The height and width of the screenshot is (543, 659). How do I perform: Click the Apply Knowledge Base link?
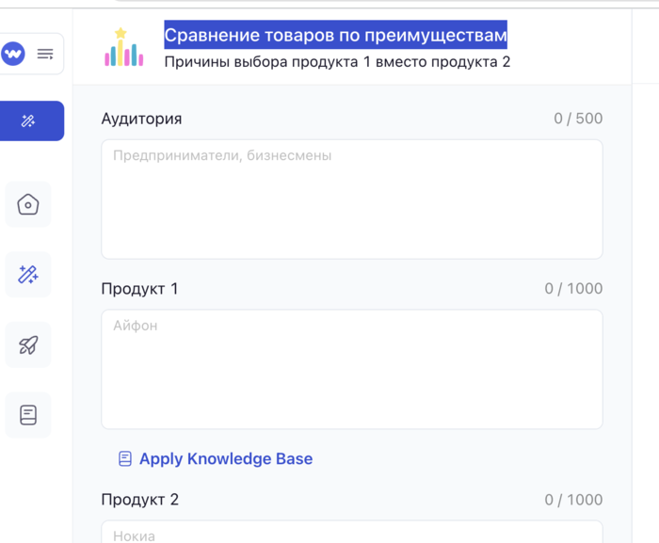(x=225, y=459)
